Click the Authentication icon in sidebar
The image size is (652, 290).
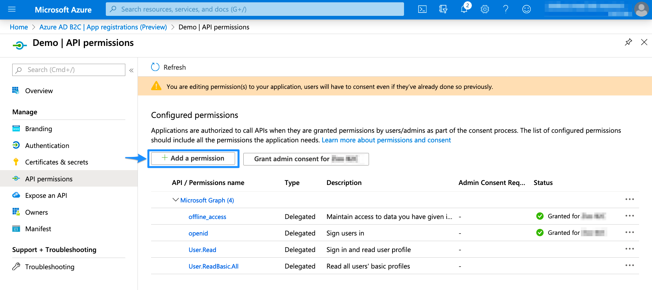click(16, 145)
